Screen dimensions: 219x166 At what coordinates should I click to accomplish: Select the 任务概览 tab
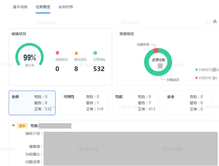43,7
